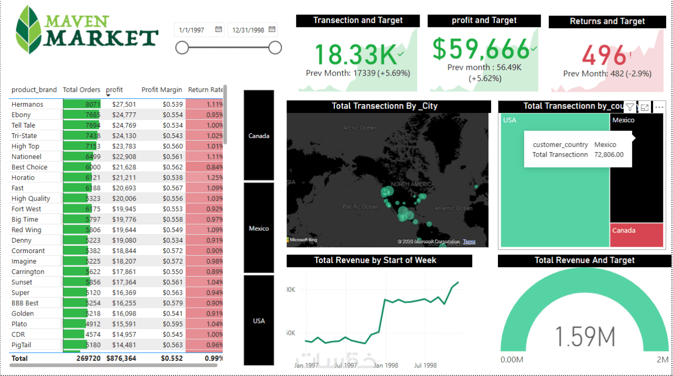This screenshot has width=673, height=376.
Task: Click the sort arrow under the profit header
Action: coord(108,95)
